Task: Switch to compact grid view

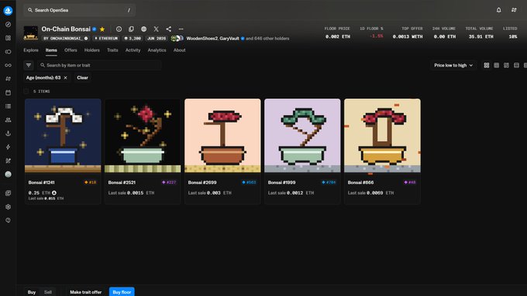Action: 497,66
